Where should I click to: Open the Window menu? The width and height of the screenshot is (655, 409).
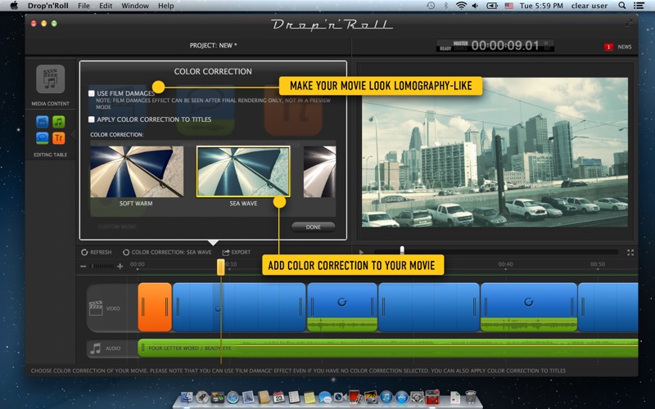coord(134,6)
